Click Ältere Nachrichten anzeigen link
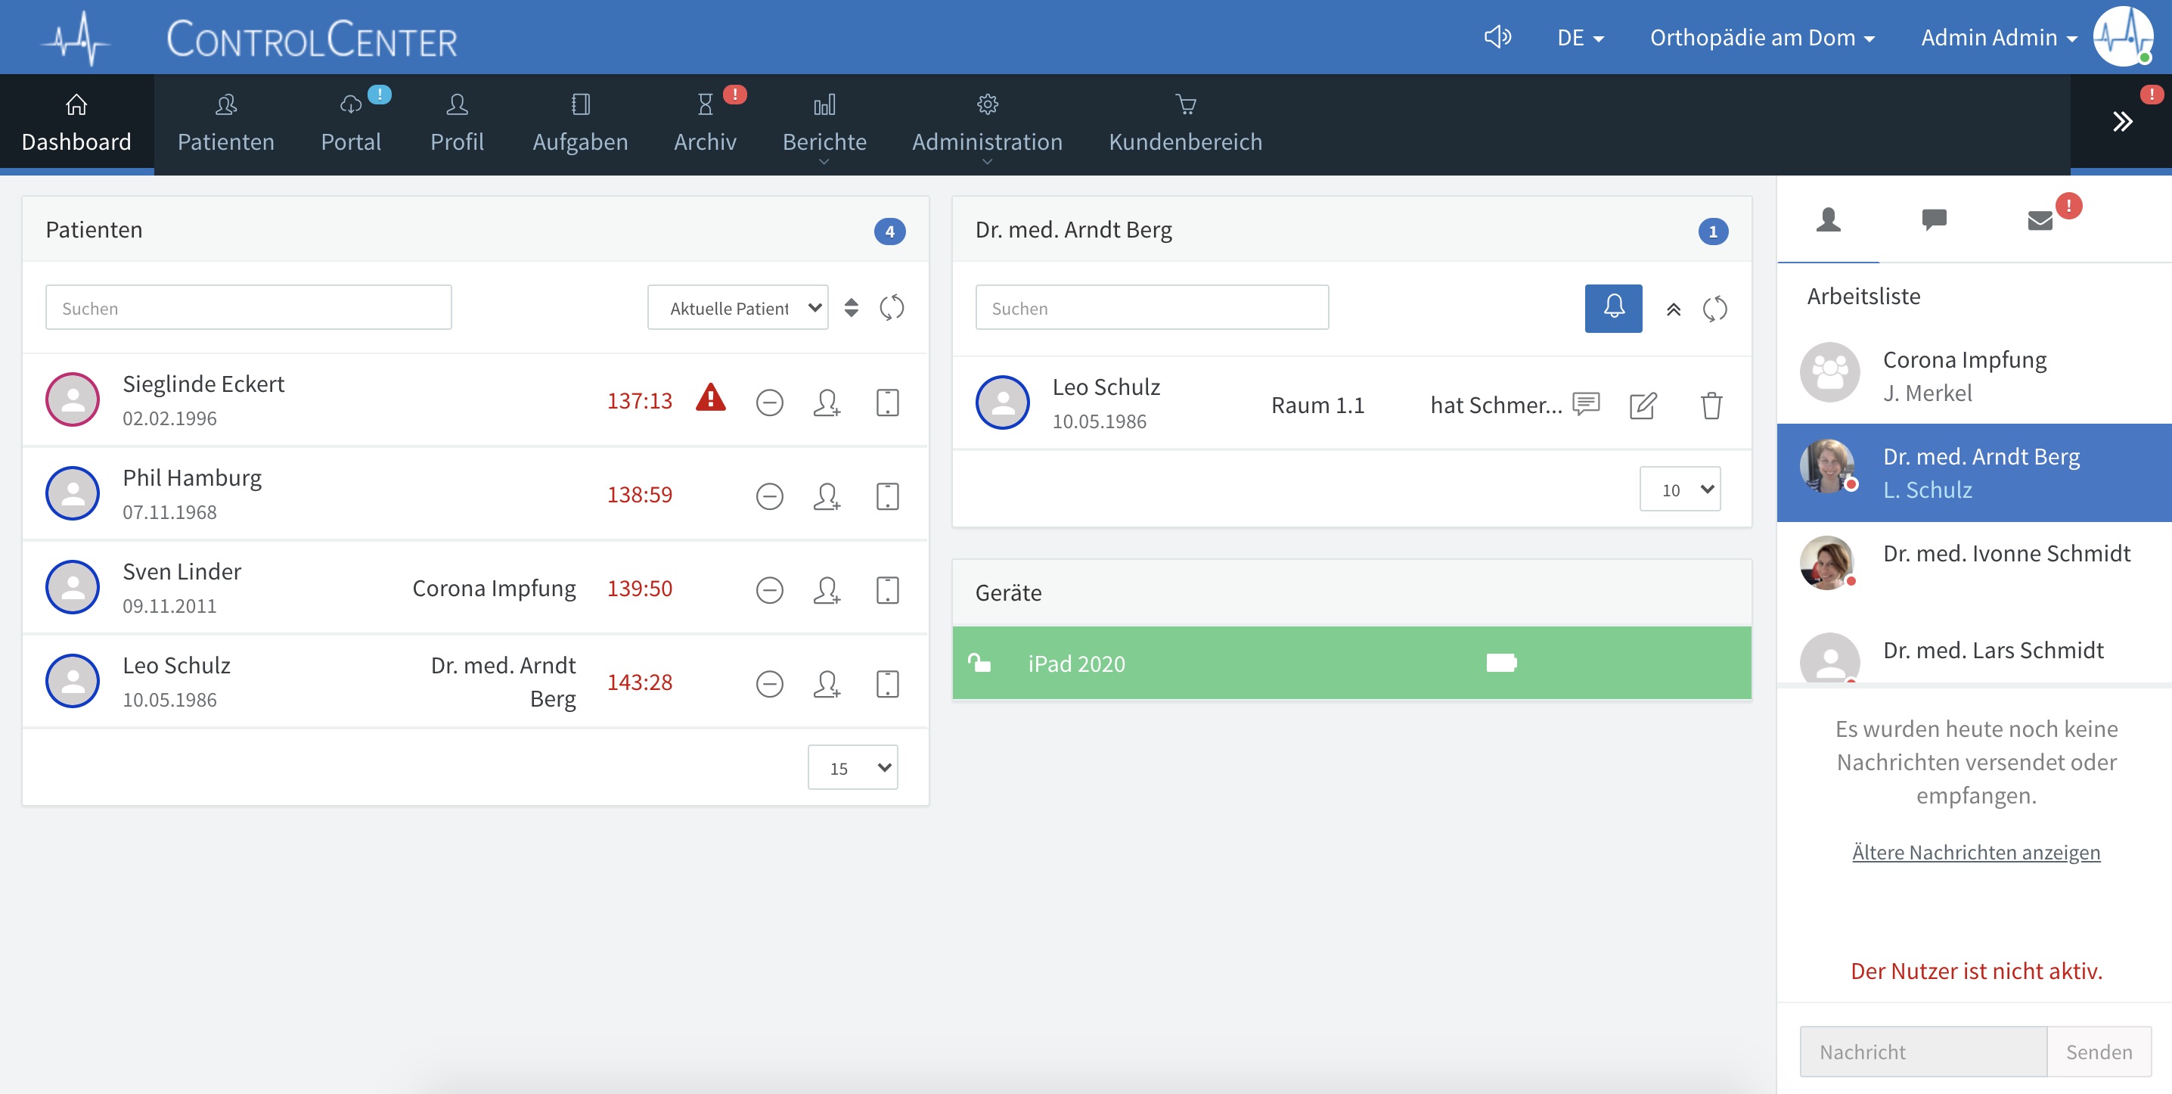This screenshot has width=2172, height=1094. (1975, 852)
